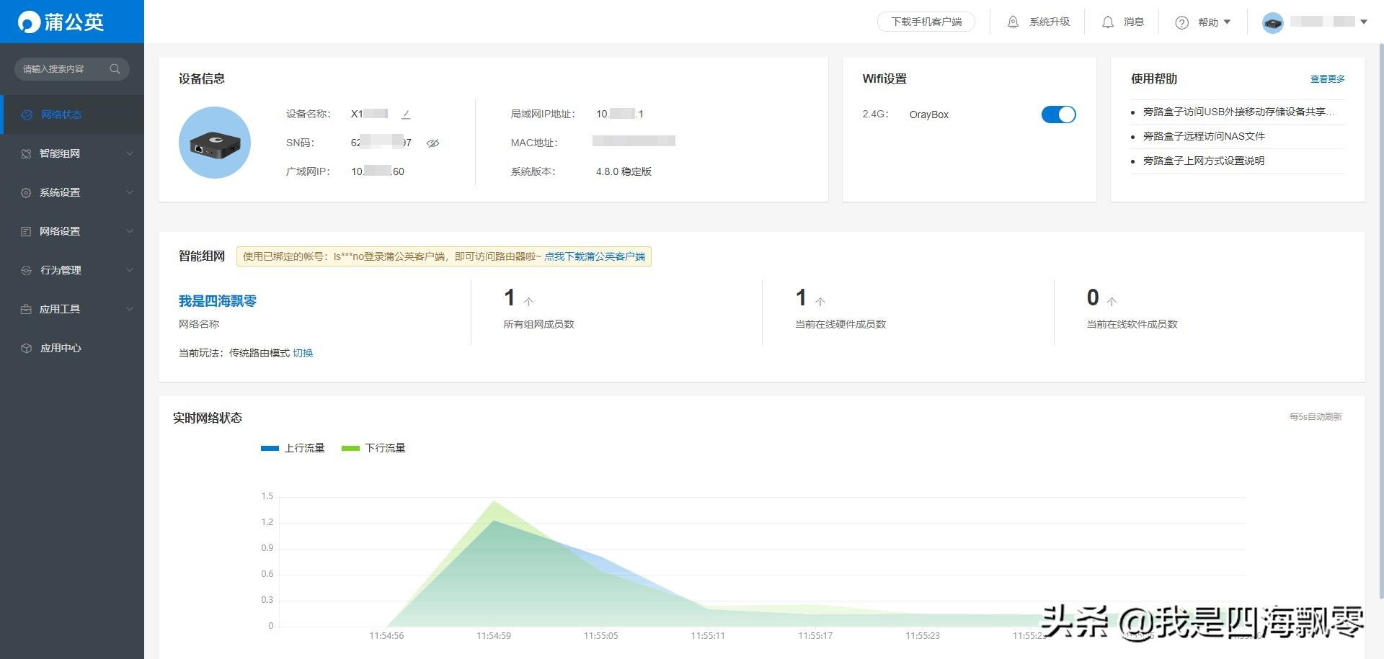Click the 蒲公英 logo in header
The image size is (1384, 659).
(x=61, y=22)
